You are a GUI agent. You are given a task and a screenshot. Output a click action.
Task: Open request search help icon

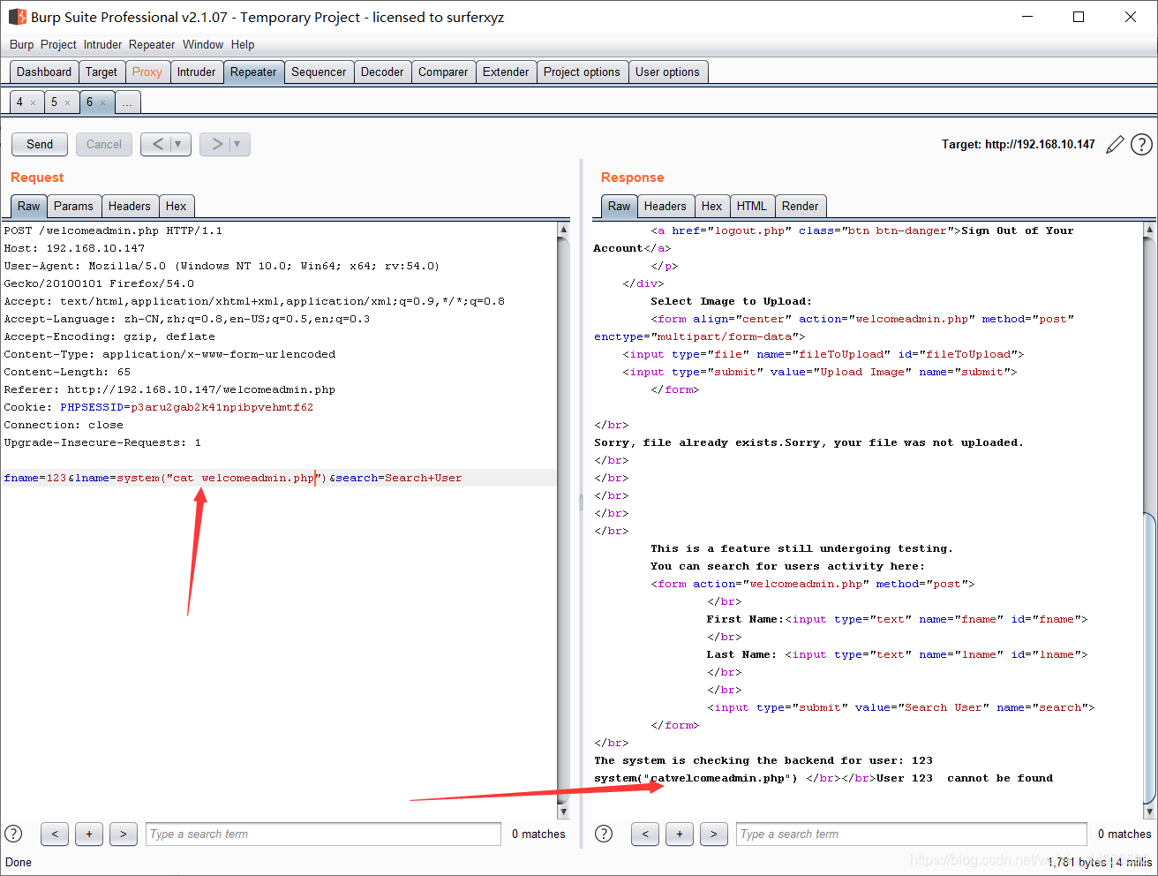(13, 834)
